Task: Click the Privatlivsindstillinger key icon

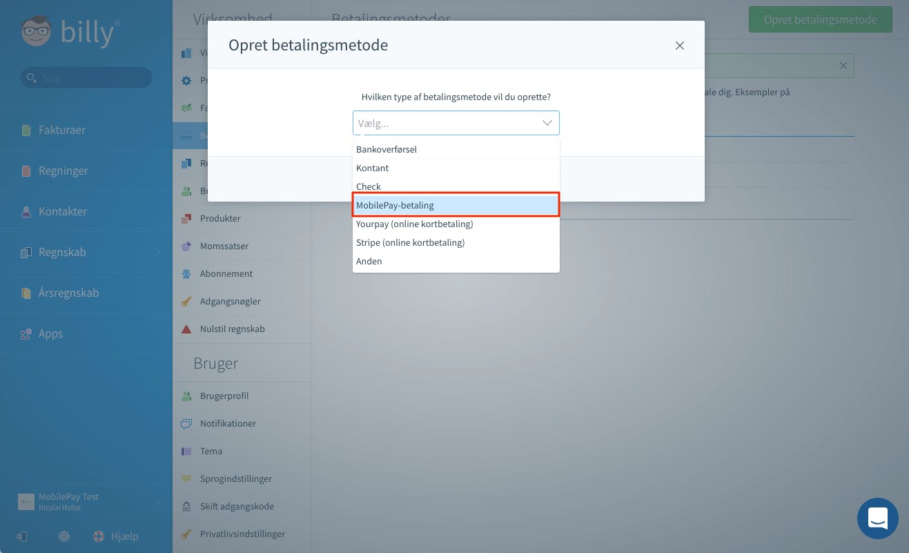Action: pos(186,534)
